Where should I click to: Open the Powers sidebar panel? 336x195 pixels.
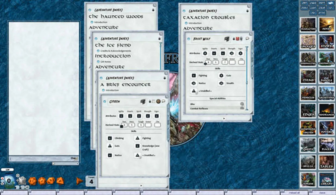(x=327, y=128)
